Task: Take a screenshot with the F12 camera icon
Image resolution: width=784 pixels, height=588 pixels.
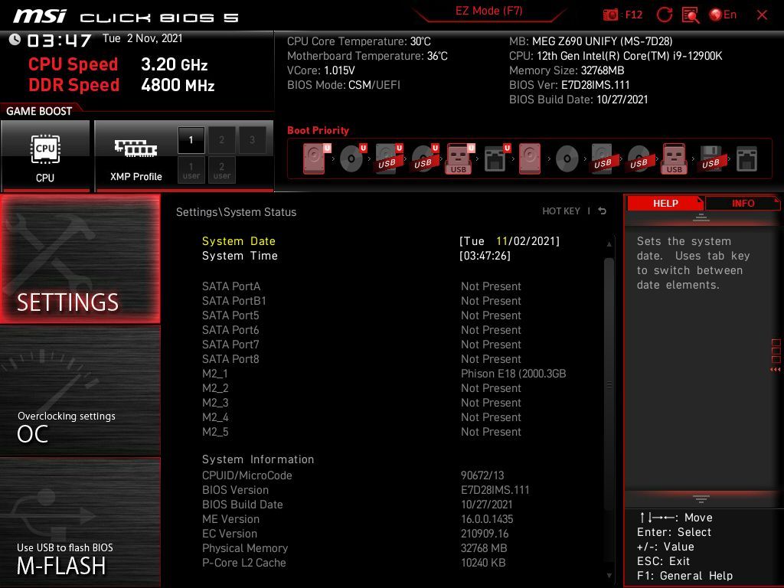Action: click(x=610, y=15)
